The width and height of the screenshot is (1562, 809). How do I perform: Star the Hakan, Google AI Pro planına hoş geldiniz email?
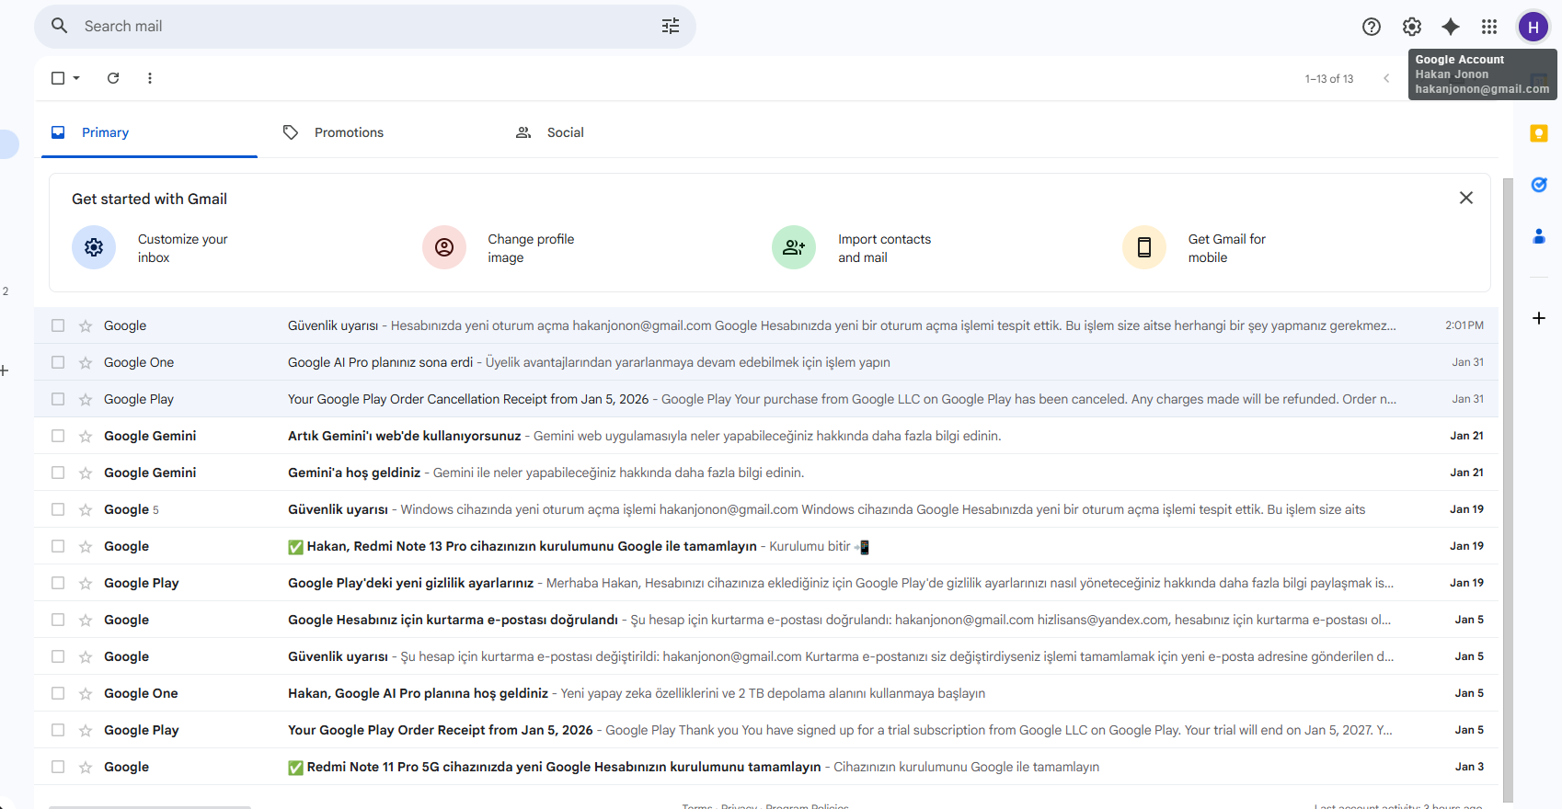click(x=86, y=693)
